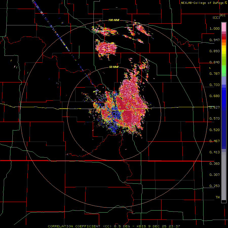Click the DCC [CC] legend title
Screen dimensions: 228x228
tap(219, 16)
